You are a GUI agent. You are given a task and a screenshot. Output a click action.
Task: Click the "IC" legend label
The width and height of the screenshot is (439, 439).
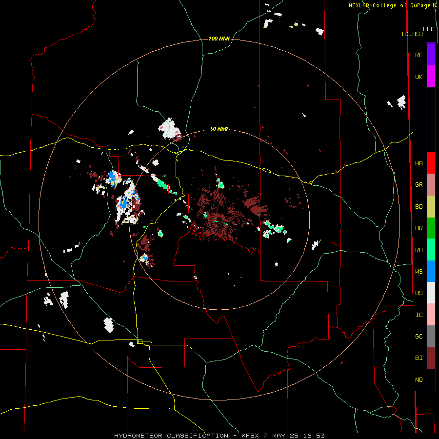click(419, 315)
